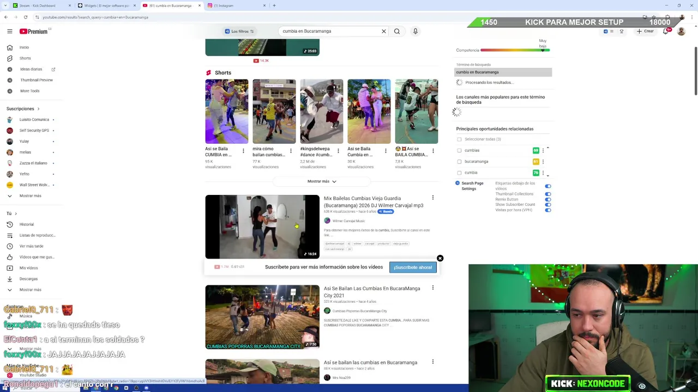Check the 'Seleccionar todas (3)' checkbox
The height and width of the screenshot is (392, 698).
459,139
